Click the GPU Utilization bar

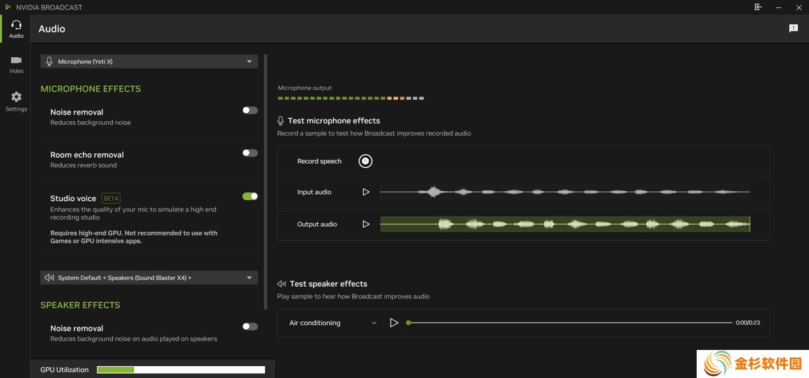coord(181,370)
